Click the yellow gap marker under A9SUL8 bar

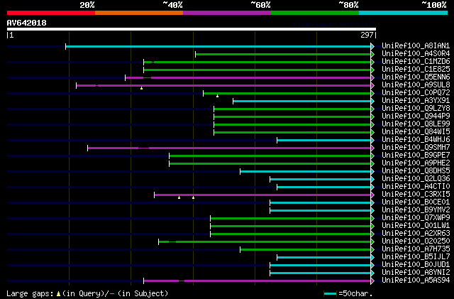click(141, 88)
